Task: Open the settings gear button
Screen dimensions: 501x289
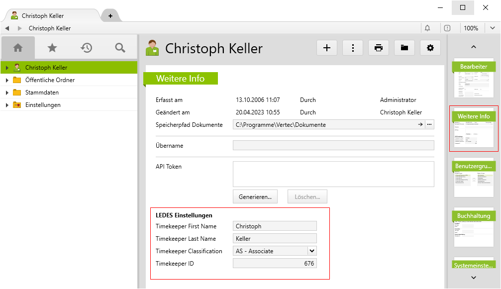Action: (x=430, y=48)
